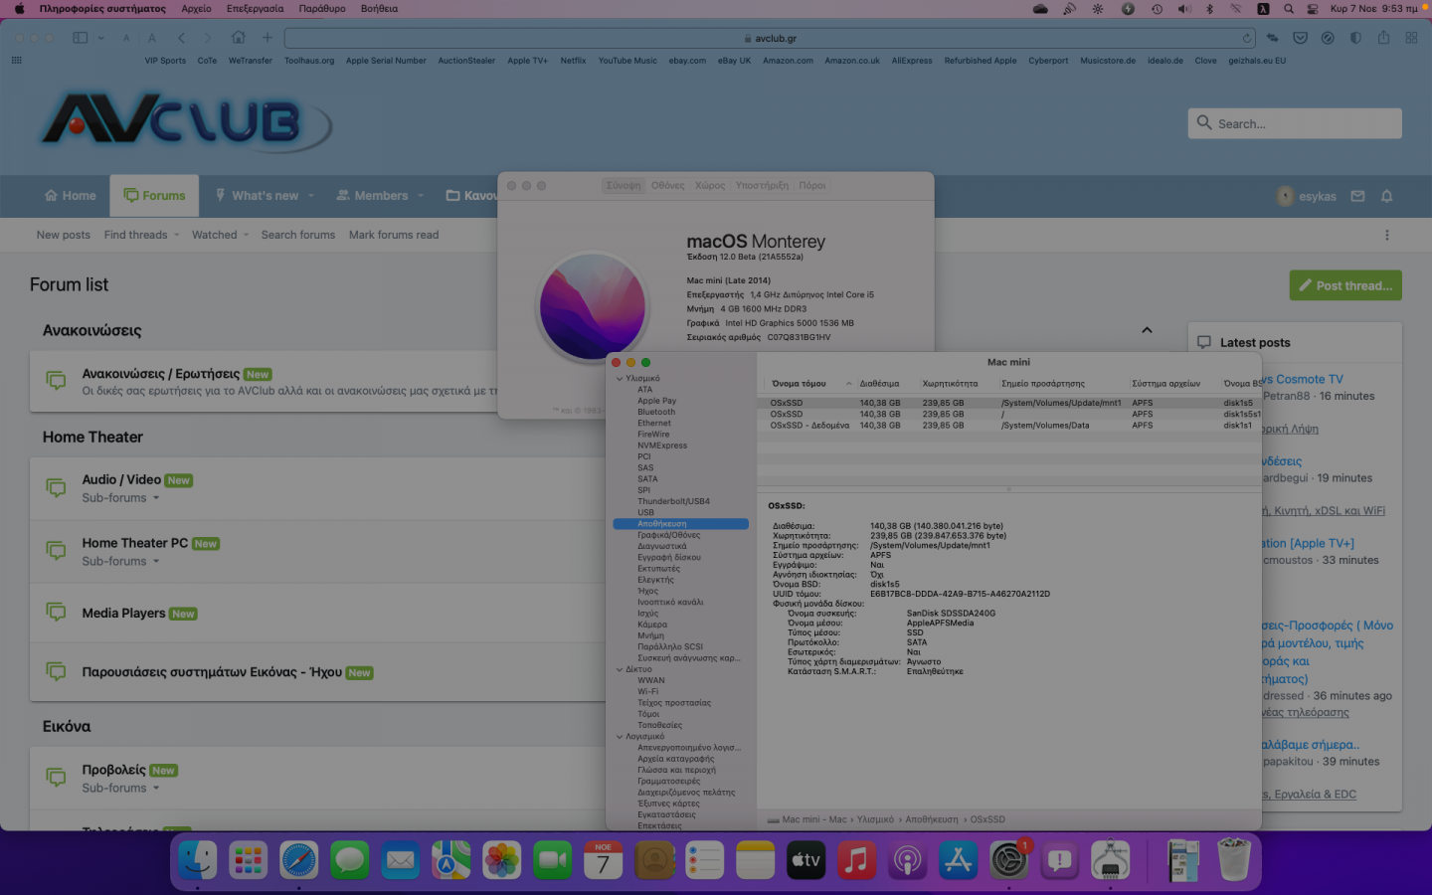Open Podcasts from the Dock
The image size is (1432, 895).
(x=908, y=859)
